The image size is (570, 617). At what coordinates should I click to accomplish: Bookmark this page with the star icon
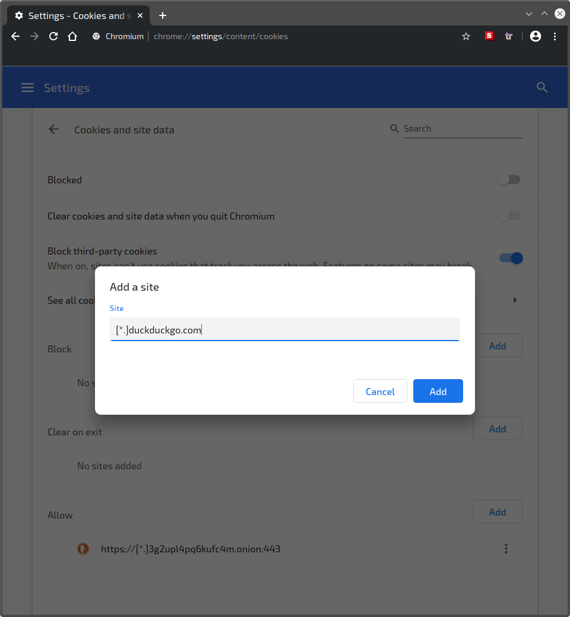466,37
